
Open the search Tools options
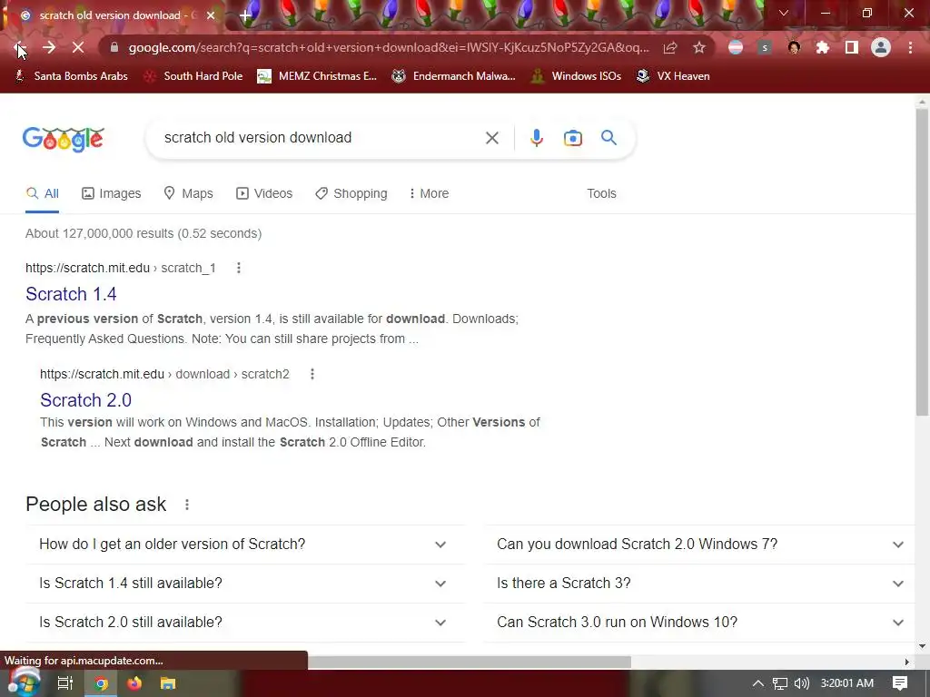tap(601, 194)
